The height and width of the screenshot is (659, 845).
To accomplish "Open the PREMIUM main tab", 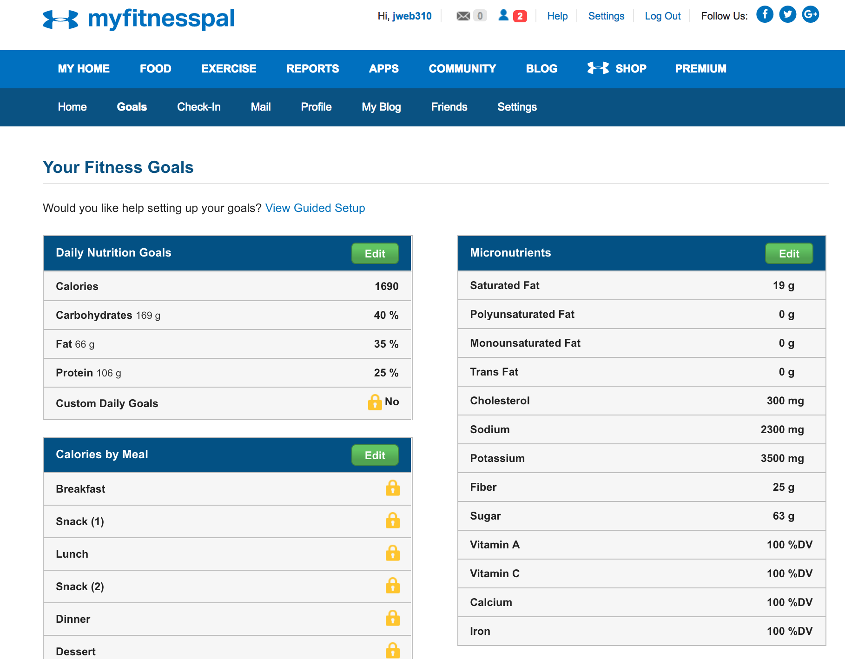I will (x=700, y=69).
